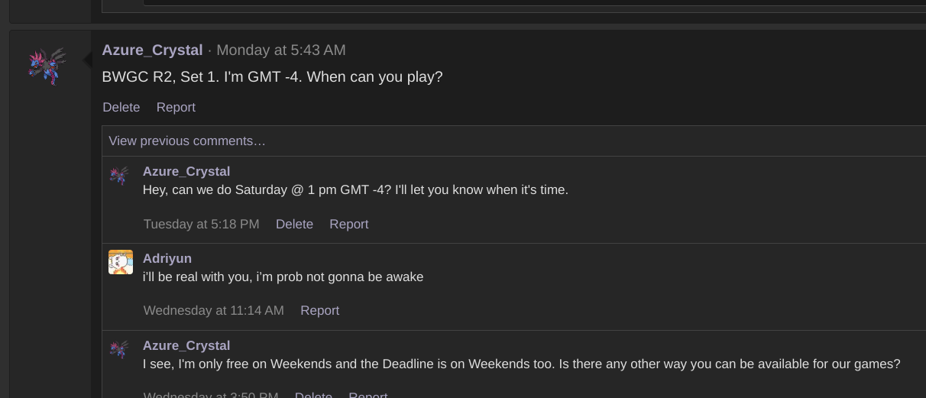Click avatar beside the Weekends deadline comment
Viewport: 926px width, 398px height.
[119, 350]
